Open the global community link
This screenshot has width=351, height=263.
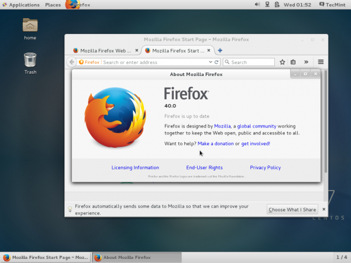(257, 126)
